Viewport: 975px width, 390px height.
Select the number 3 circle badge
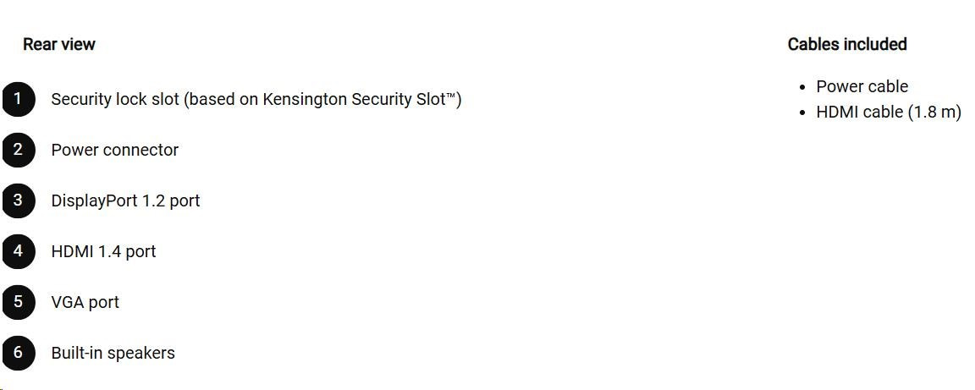point(18,201)
